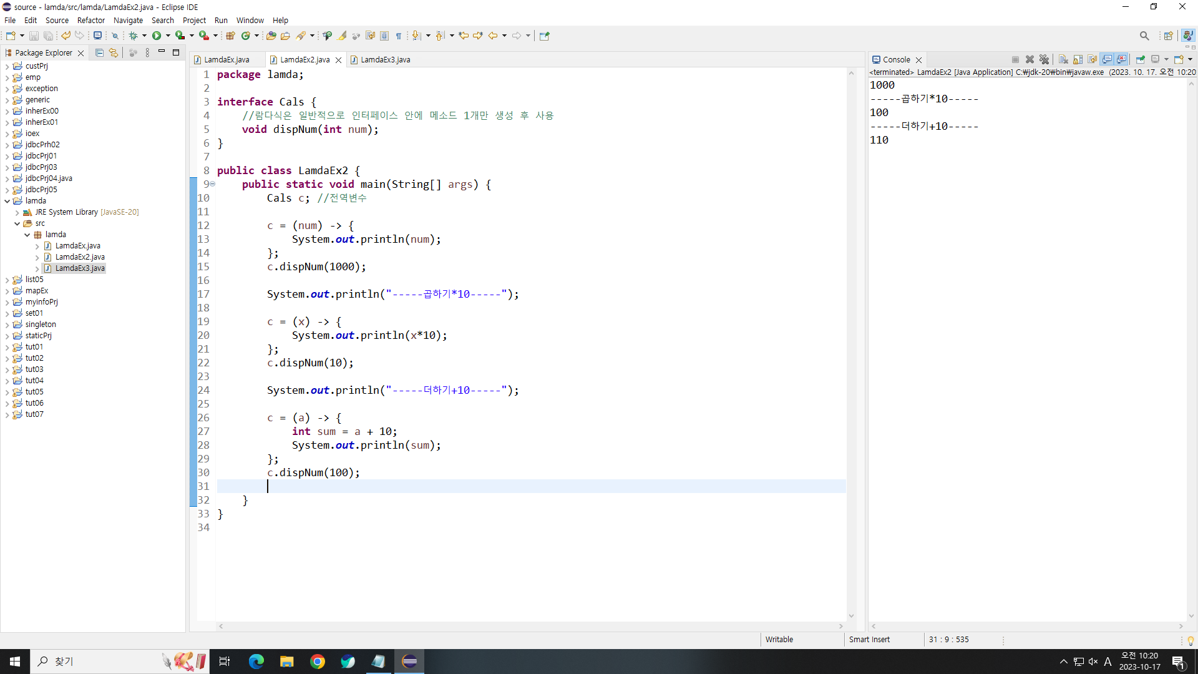Screen dimensions: 1198x674
Task: Collapse the lamda project tree
Action: [7, 201]
